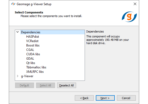Select the Tbbmalloc libs entry
This screenshot has width=148, height=104.
pyautogui.click(x=36, y=67)
